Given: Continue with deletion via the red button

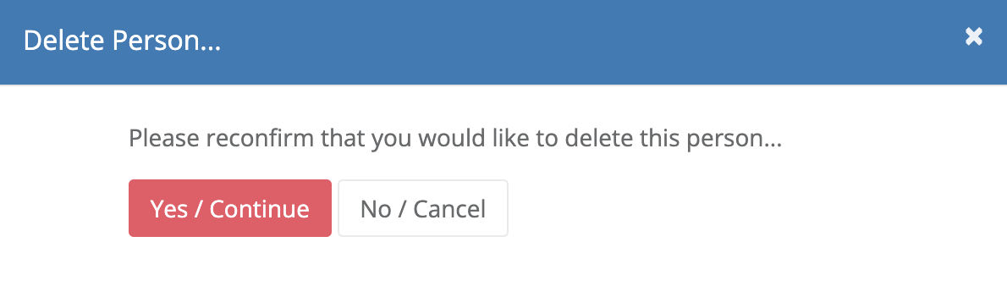Looking at the screenshot, I should tap(230, 208).
